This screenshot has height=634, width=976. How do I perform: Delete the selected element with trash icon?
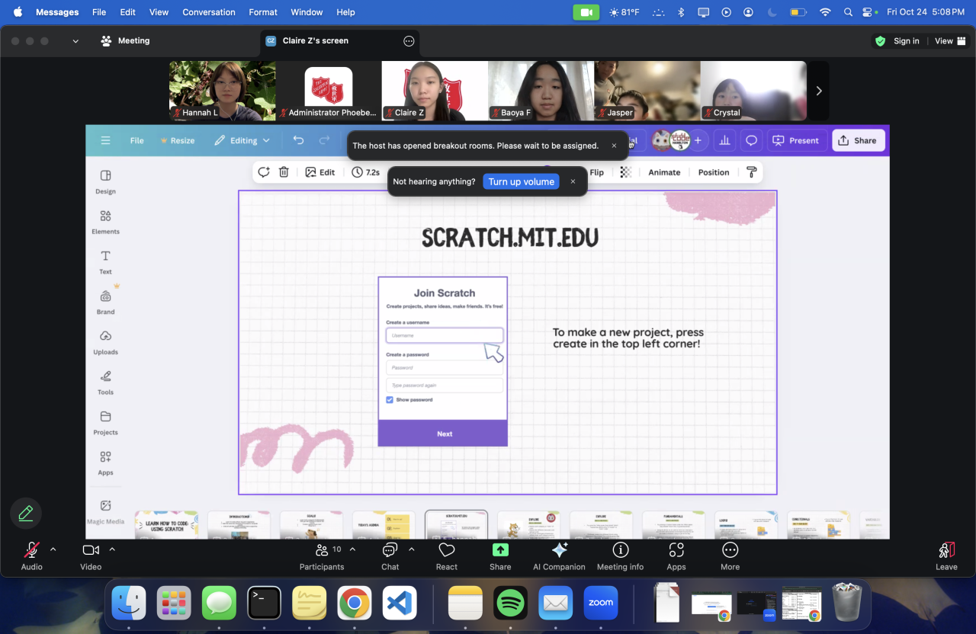coord(284,172)
